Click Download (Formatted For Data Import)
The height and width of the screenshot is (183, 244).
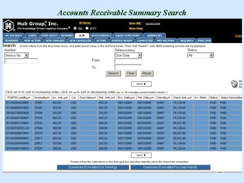click(170, 167)
